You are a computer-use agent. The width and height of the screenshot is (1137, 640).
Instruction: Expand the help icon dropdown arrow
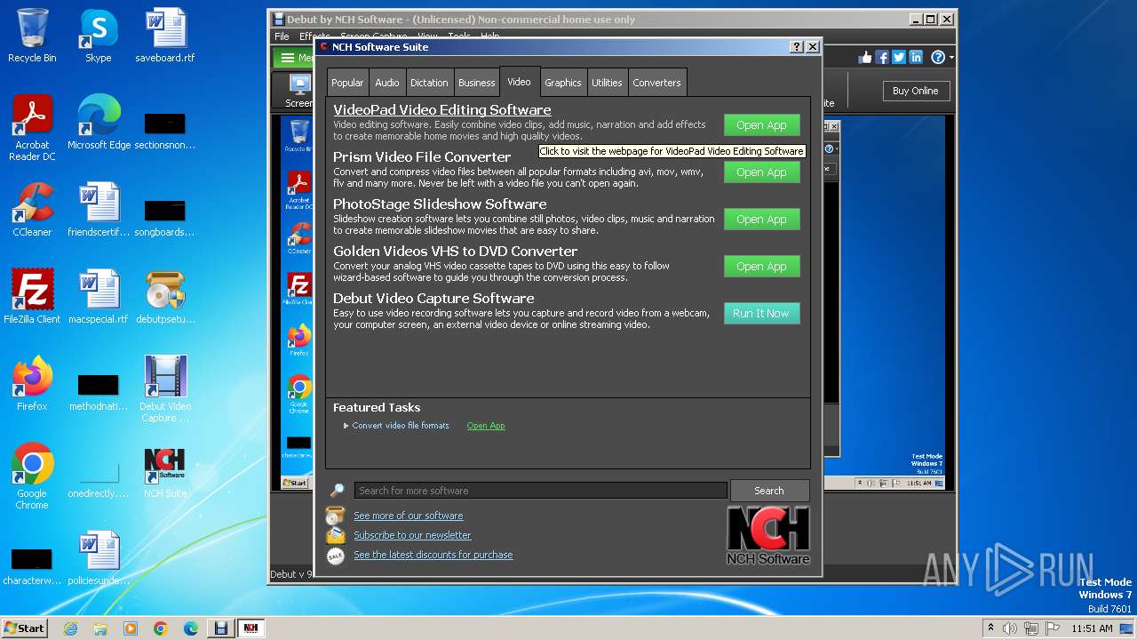(951, 58)
